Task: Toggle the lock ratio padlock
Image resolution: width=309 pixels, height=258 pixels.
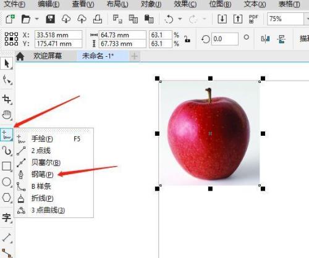Action: [x=187, y=39]
